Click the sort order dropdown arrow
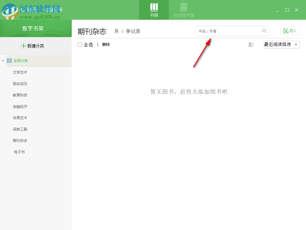 [x=296, y=44]
